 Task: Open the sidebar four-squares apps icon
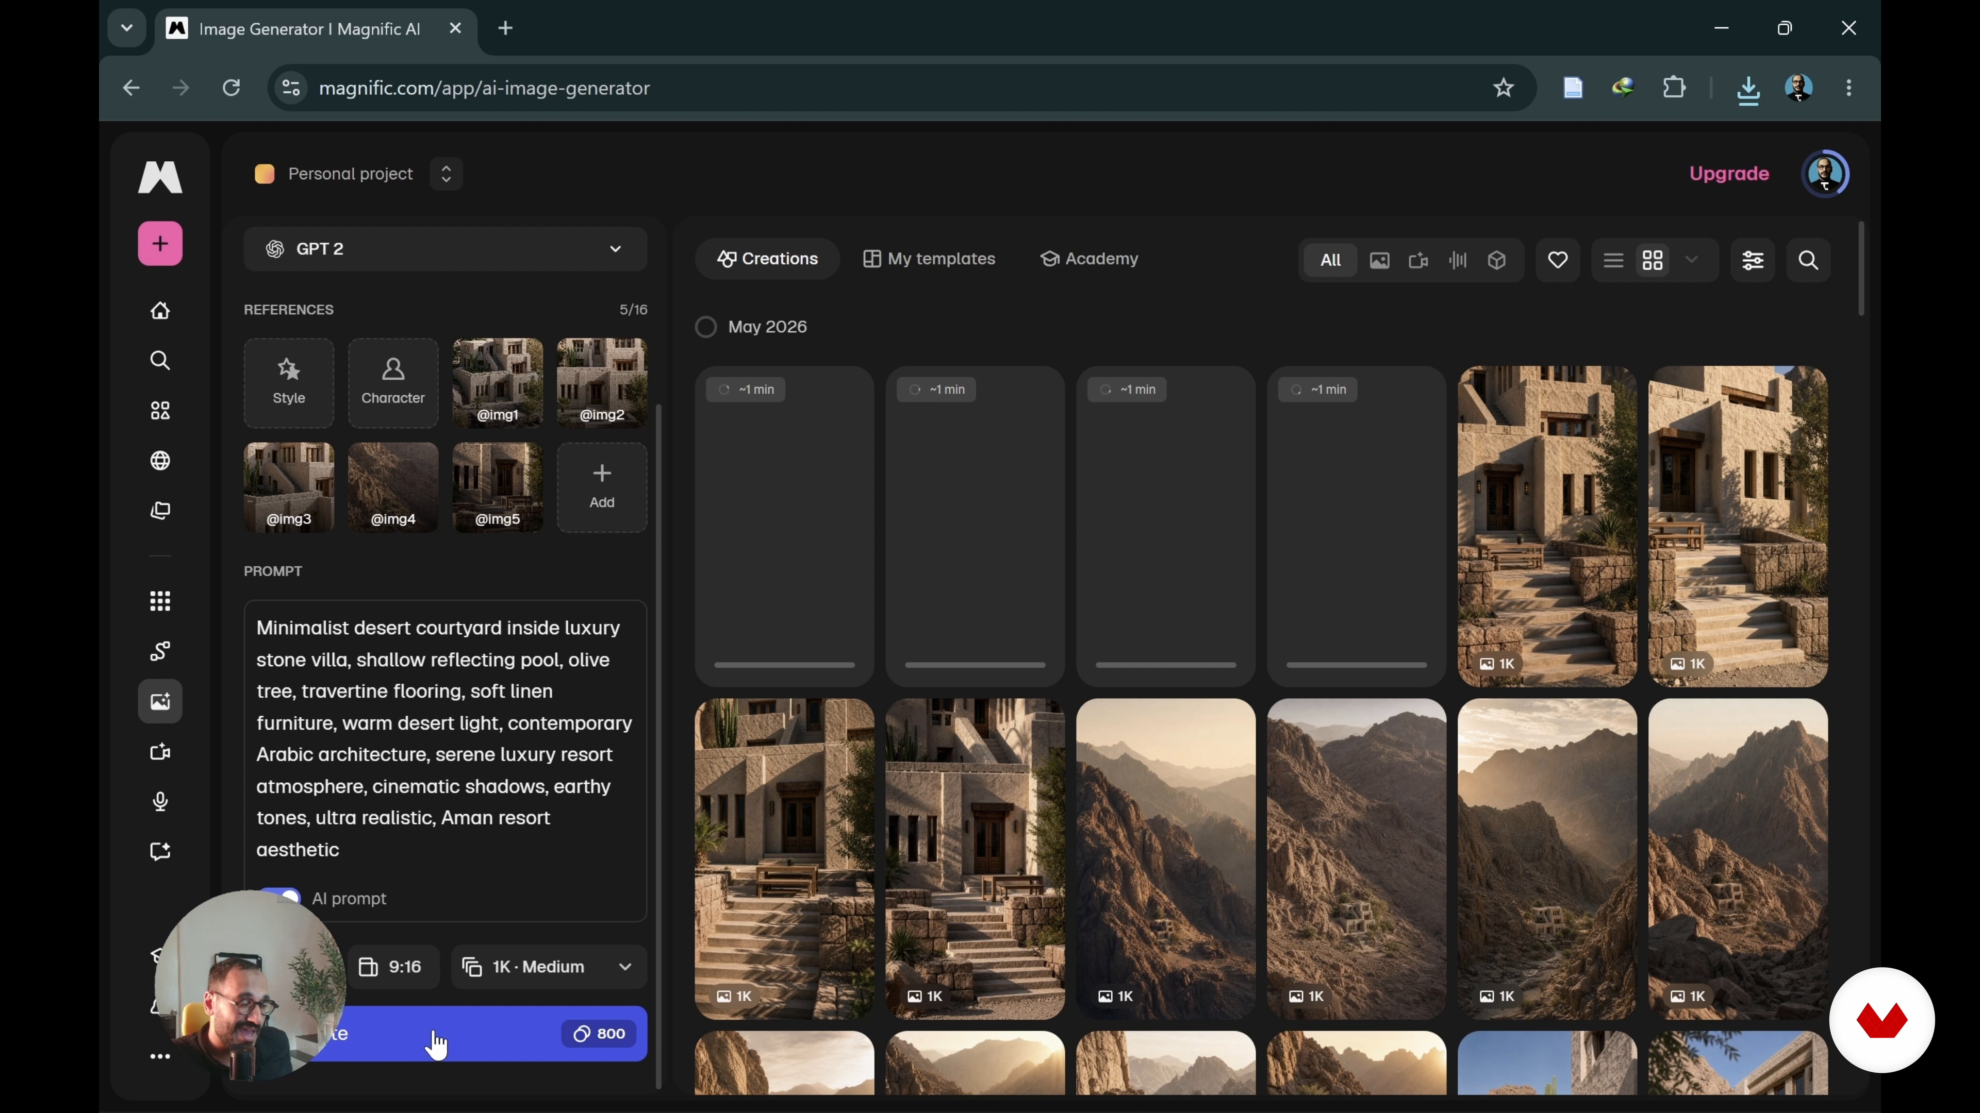click(160, 411)
